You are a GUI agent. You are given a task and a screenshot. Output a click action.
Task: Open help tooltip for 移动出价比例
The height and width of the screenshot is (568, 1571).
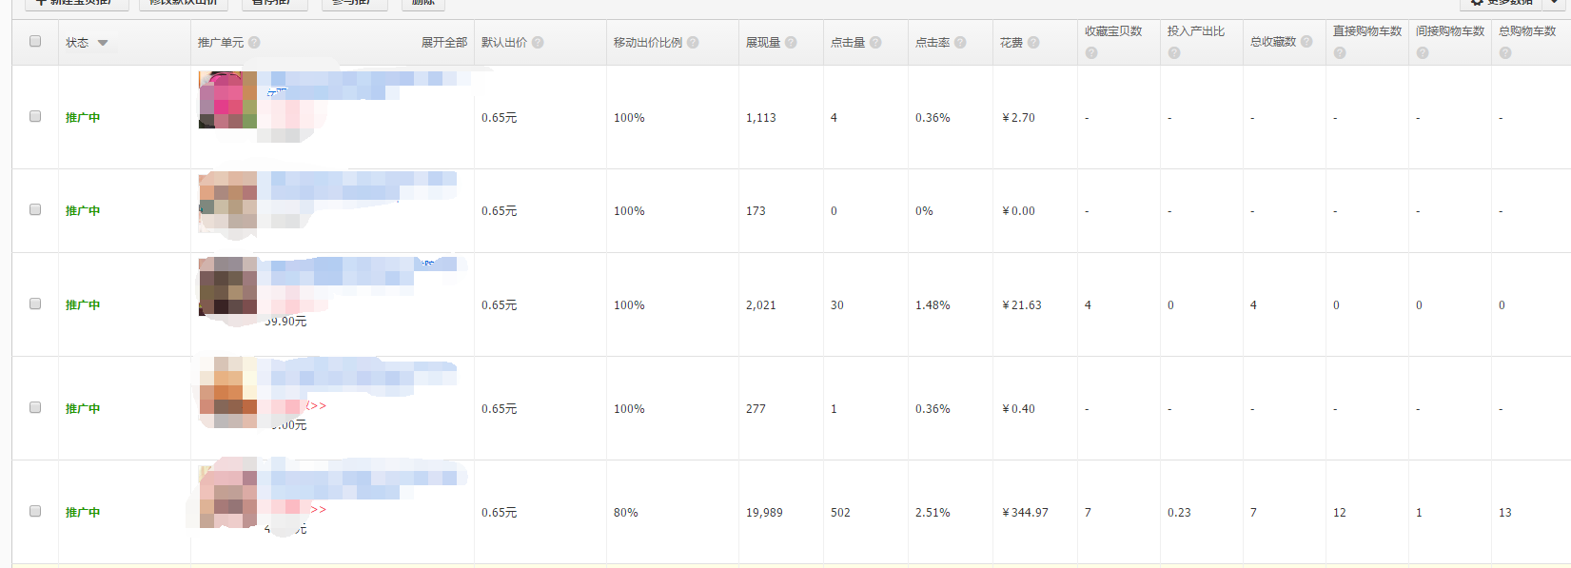coord(693,43)
